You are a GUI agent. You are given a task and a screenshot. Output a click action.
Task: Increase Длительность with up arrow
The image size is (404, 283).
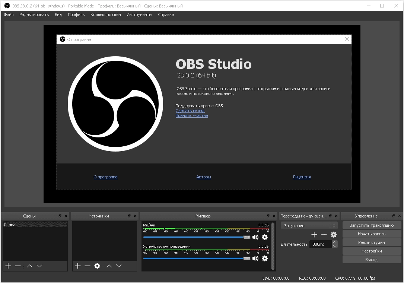coord(335,242)
